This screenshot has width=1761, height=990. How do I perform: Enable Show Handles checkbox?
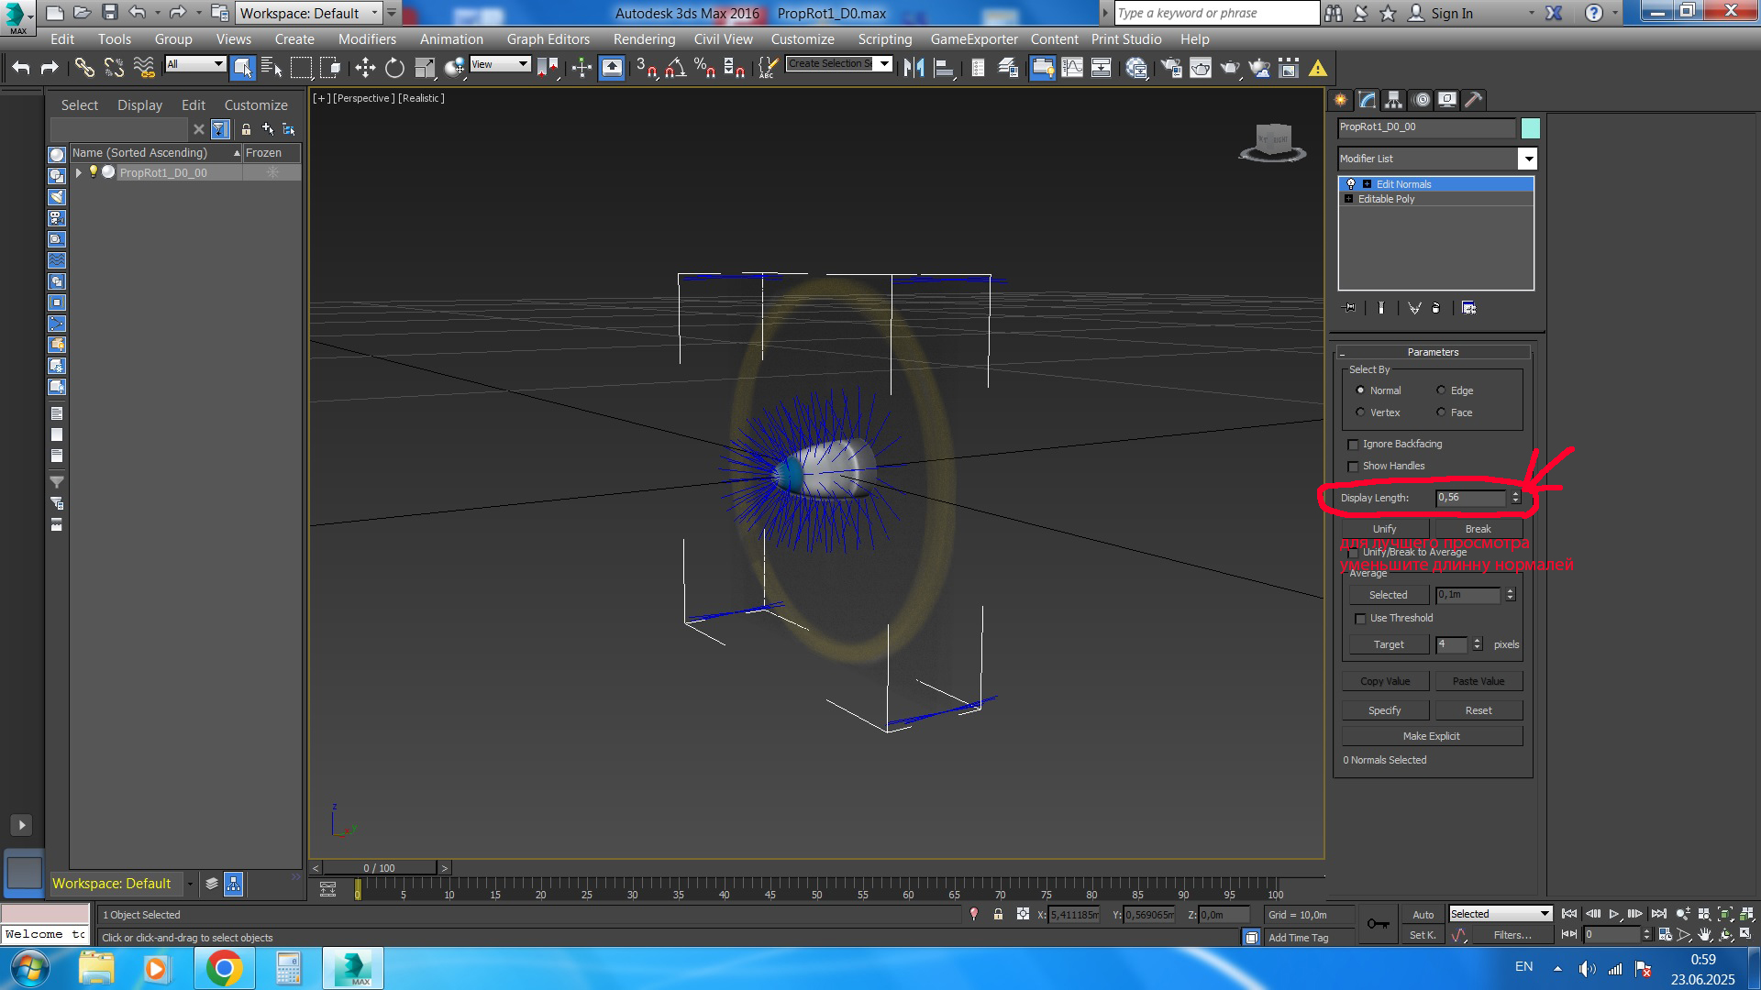click(x=1353, y=467)
